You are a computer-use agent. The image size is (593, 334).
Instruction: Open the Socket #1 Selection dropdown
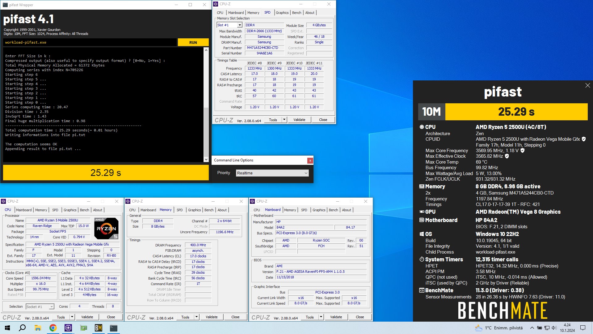(40, 306)
